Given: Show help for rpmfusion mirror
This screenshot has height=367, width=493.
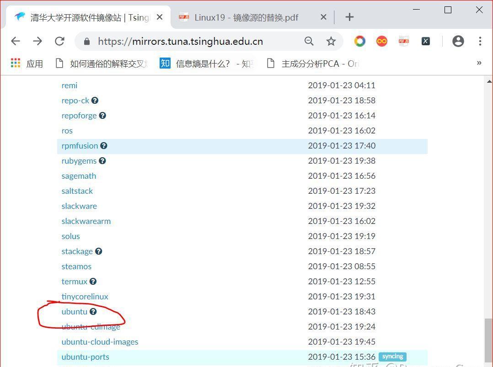Looking at the screenshot, I should click(104, 146).
